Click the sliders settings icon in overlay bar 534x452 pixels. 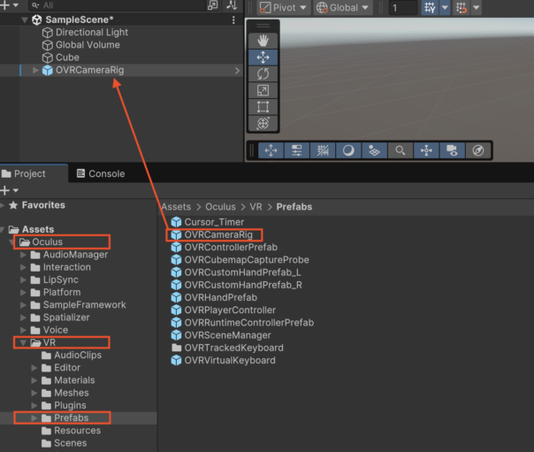297,150
